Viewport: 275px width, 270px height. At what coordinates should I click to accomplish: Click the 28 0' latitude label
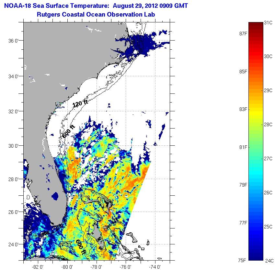click(13, 179)
